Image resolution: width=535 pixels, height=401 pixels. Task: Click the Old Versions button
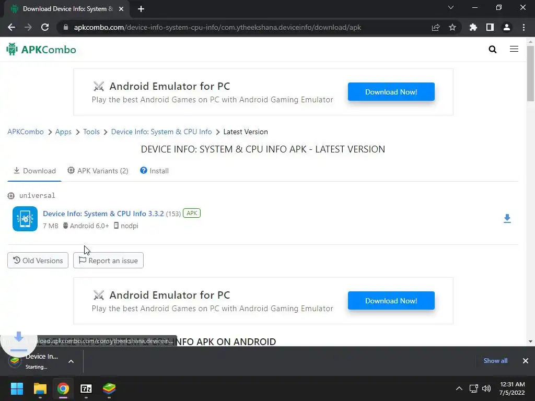tap(38, 261)
